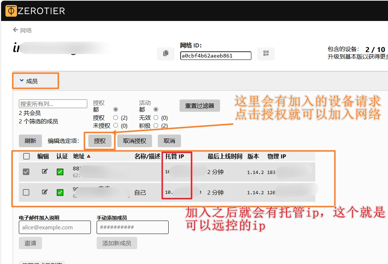This screenshot has height=264, width=388.
Task: Select the 未授权 radio filter
Action: coord(116,125)
